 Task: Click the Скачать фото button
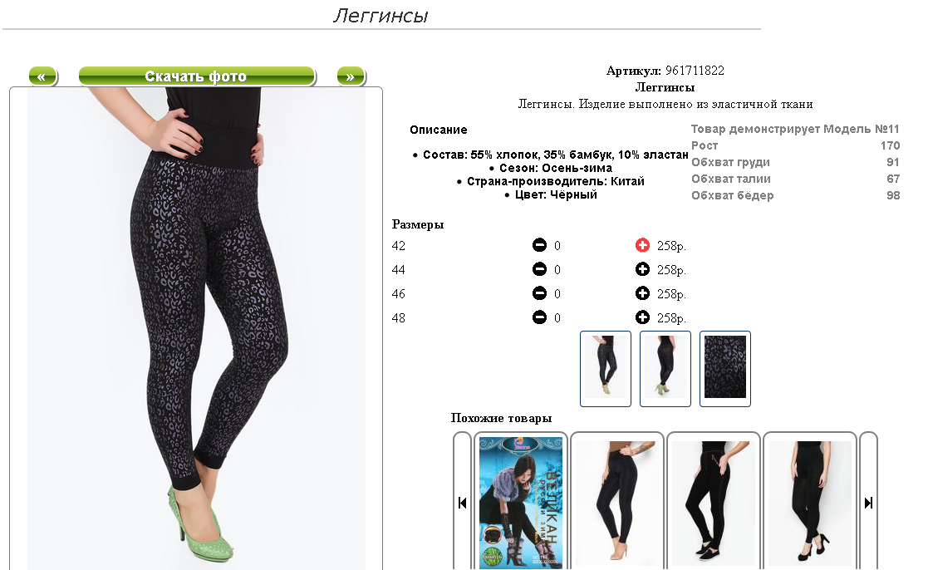click(x=197, y=76)
